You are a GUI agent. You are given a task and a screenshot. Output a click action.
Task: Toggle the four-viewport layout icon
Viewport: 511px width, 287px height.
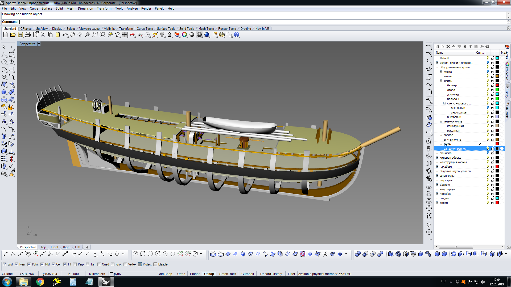click(125, 35)
